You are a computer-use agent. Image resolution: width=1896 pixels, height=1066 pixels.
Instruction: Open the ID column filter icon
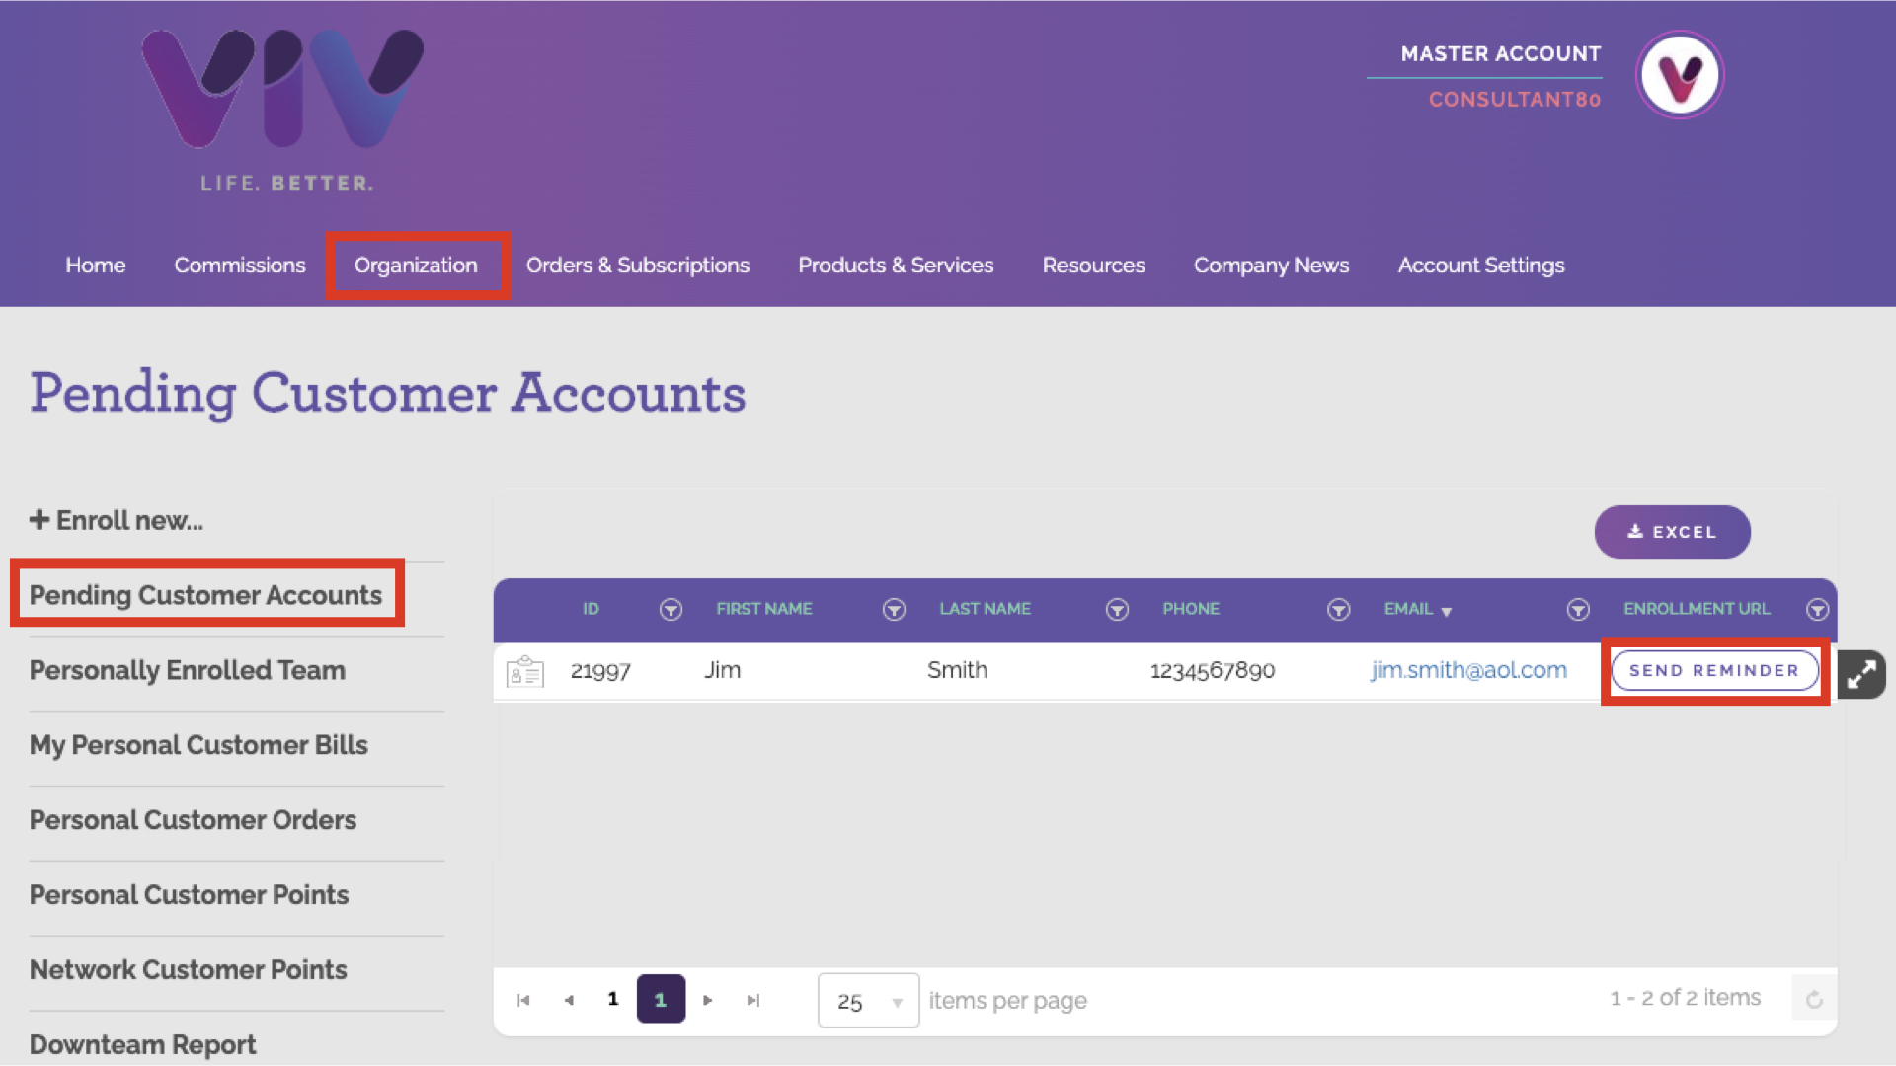coord(671,610)
